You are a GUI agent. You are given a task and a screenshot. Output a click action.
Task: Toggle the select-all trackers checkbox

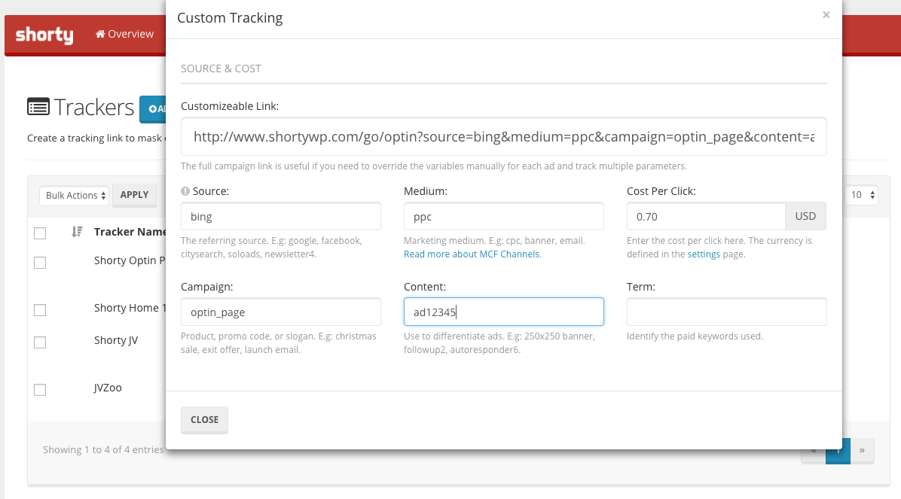[x=40, y=233]
